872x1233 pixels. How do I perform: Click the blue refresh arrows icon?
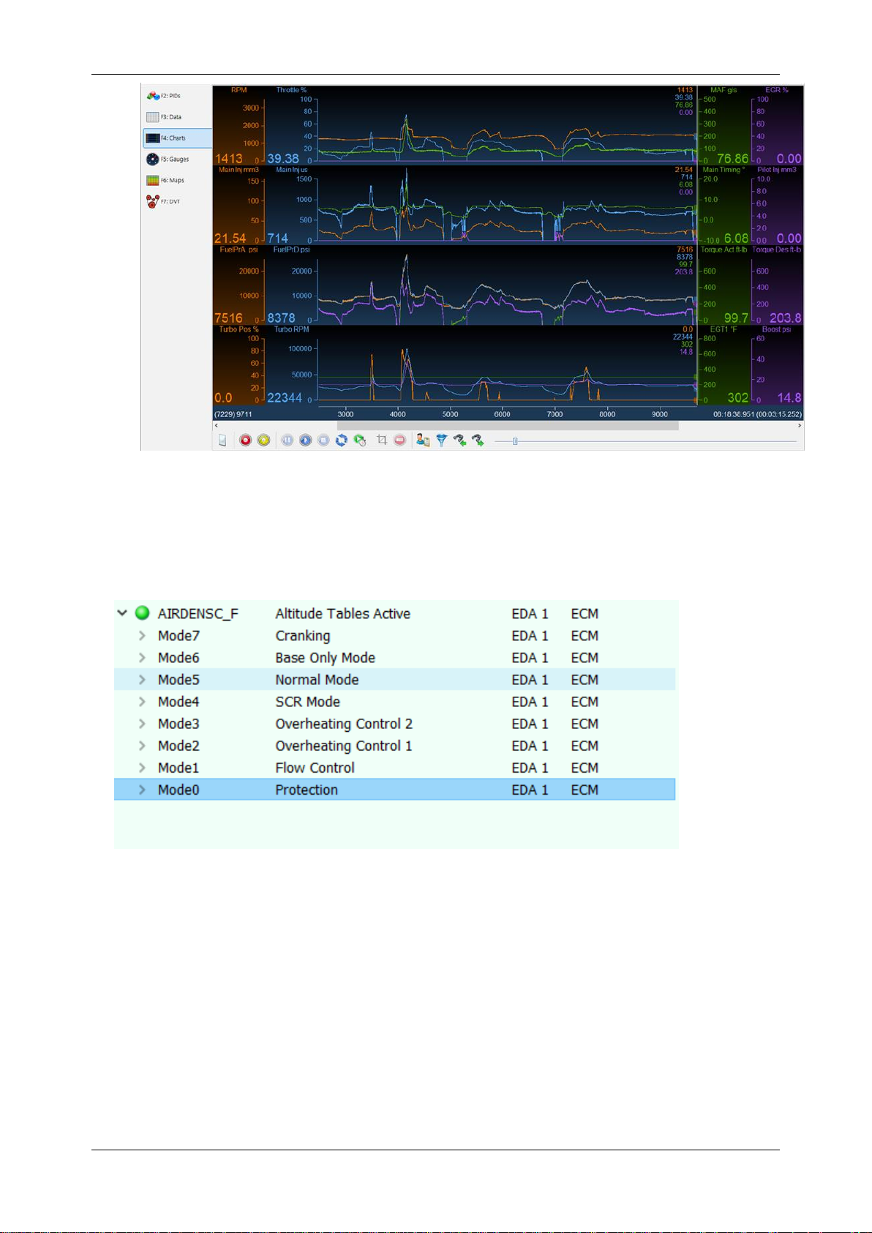pos(342,441)
